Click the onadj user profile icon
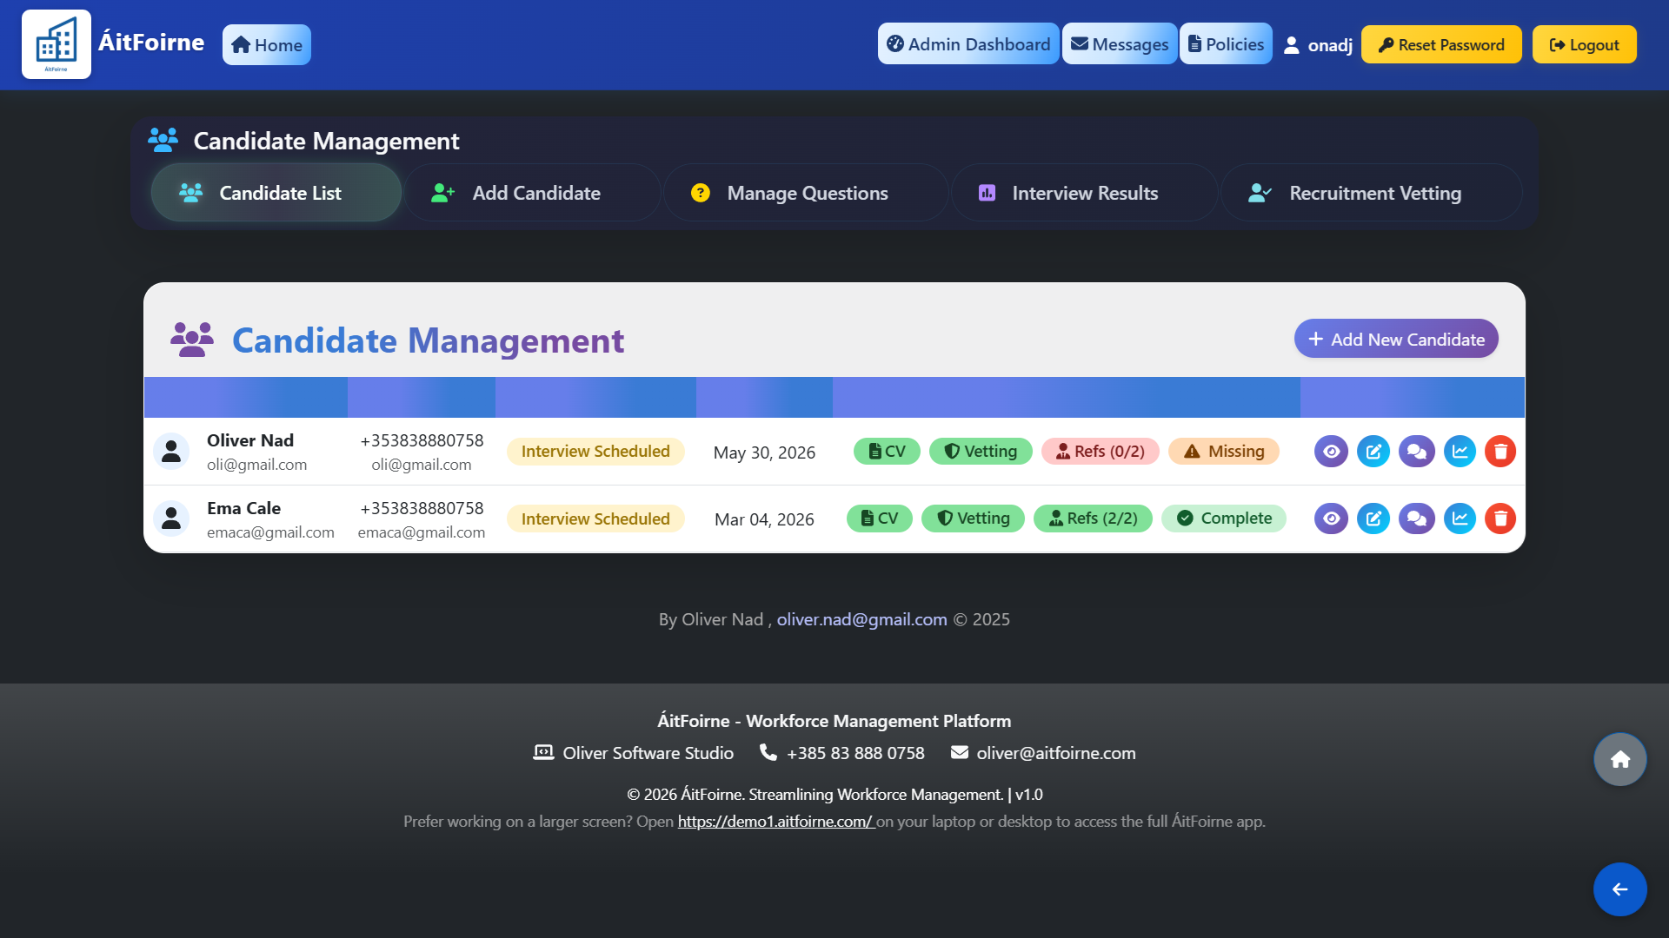 [x=1292, y=45]
